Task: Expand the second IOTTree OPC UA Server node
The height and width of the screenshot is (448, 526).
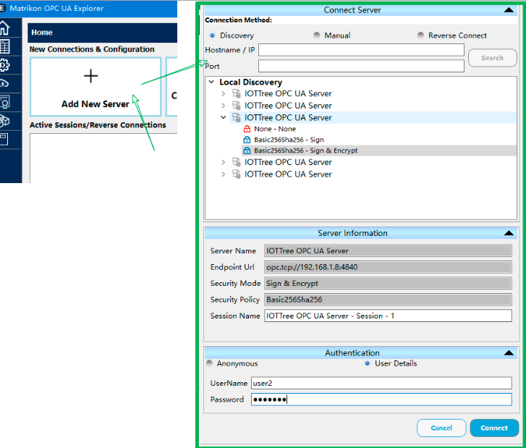Action: click(x=224, y=106)
